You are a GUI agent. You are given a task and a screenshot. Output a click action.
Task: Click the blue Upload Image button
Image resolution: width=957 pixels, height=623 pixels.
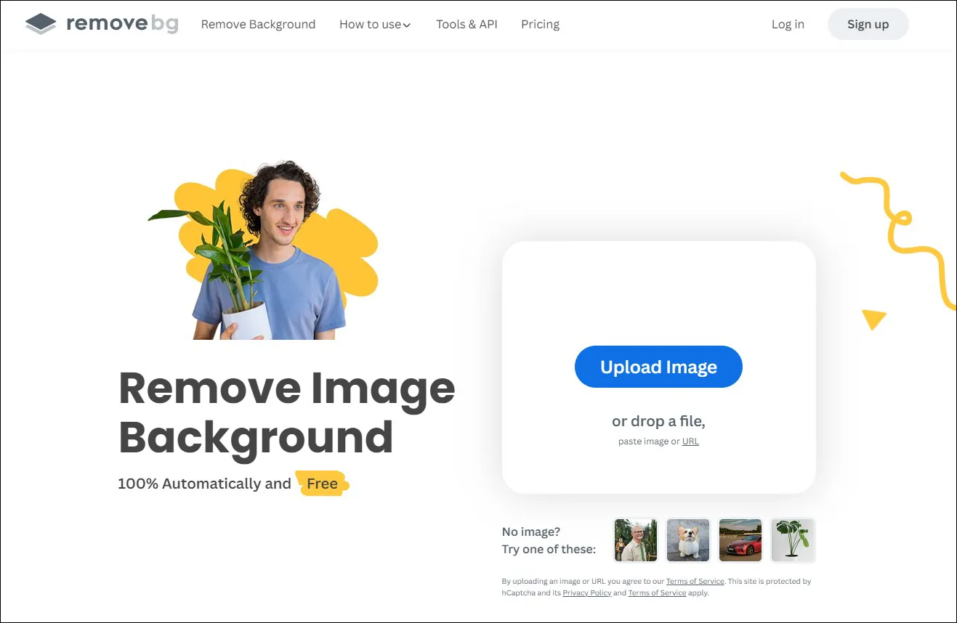coord(658,367)
